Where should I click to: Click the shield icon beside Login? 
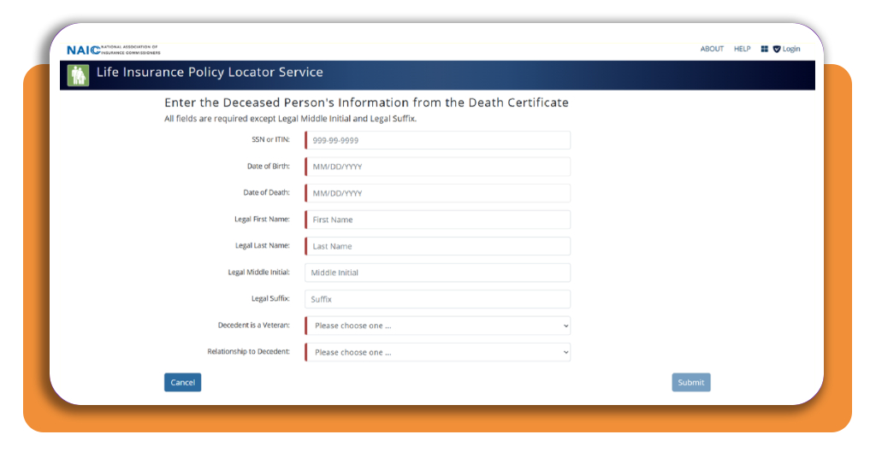[777, 49]
